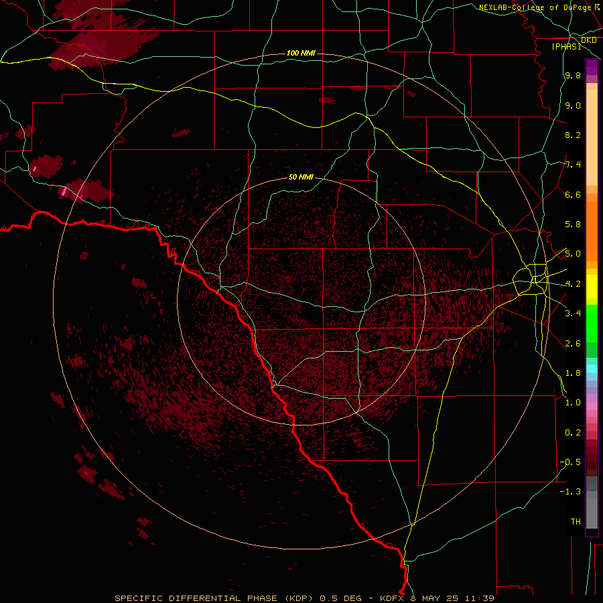The image size is (603, 603).
Task: Click the DKD label above the legend
Action: tap(589, 40)
